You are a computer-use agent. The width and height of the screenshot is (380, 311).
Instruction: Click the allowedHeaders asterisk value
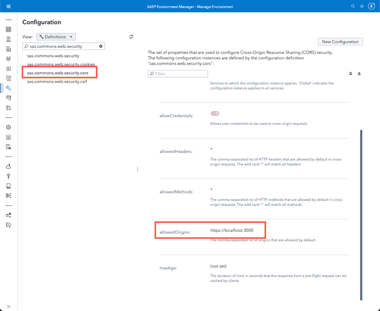(x=211, y=149)
